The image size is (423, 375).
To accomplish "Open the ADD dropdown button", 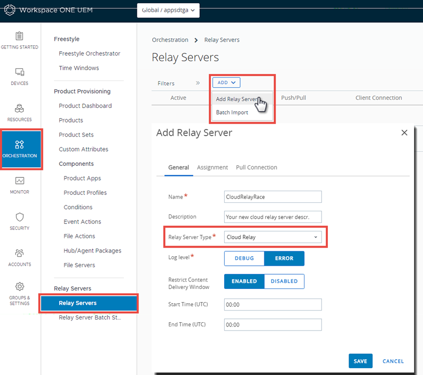I will point(226,82).
